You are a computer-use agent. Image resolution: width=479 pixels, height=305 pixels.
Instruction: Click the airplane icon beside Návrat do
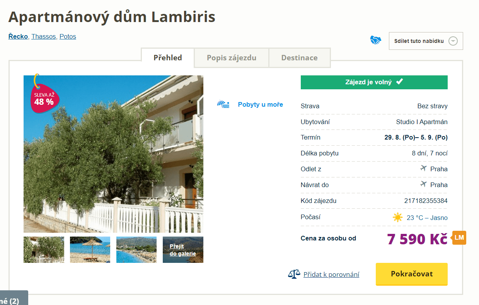423,184
